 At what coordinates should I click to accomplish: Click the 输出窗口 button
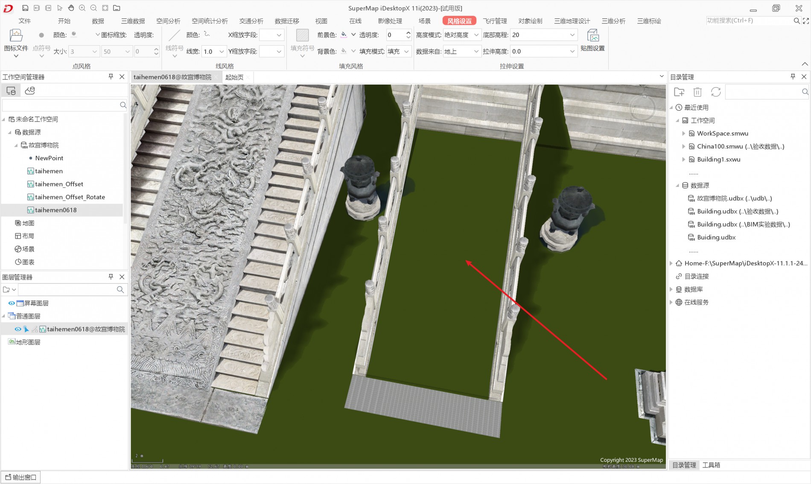pos(20,477)
